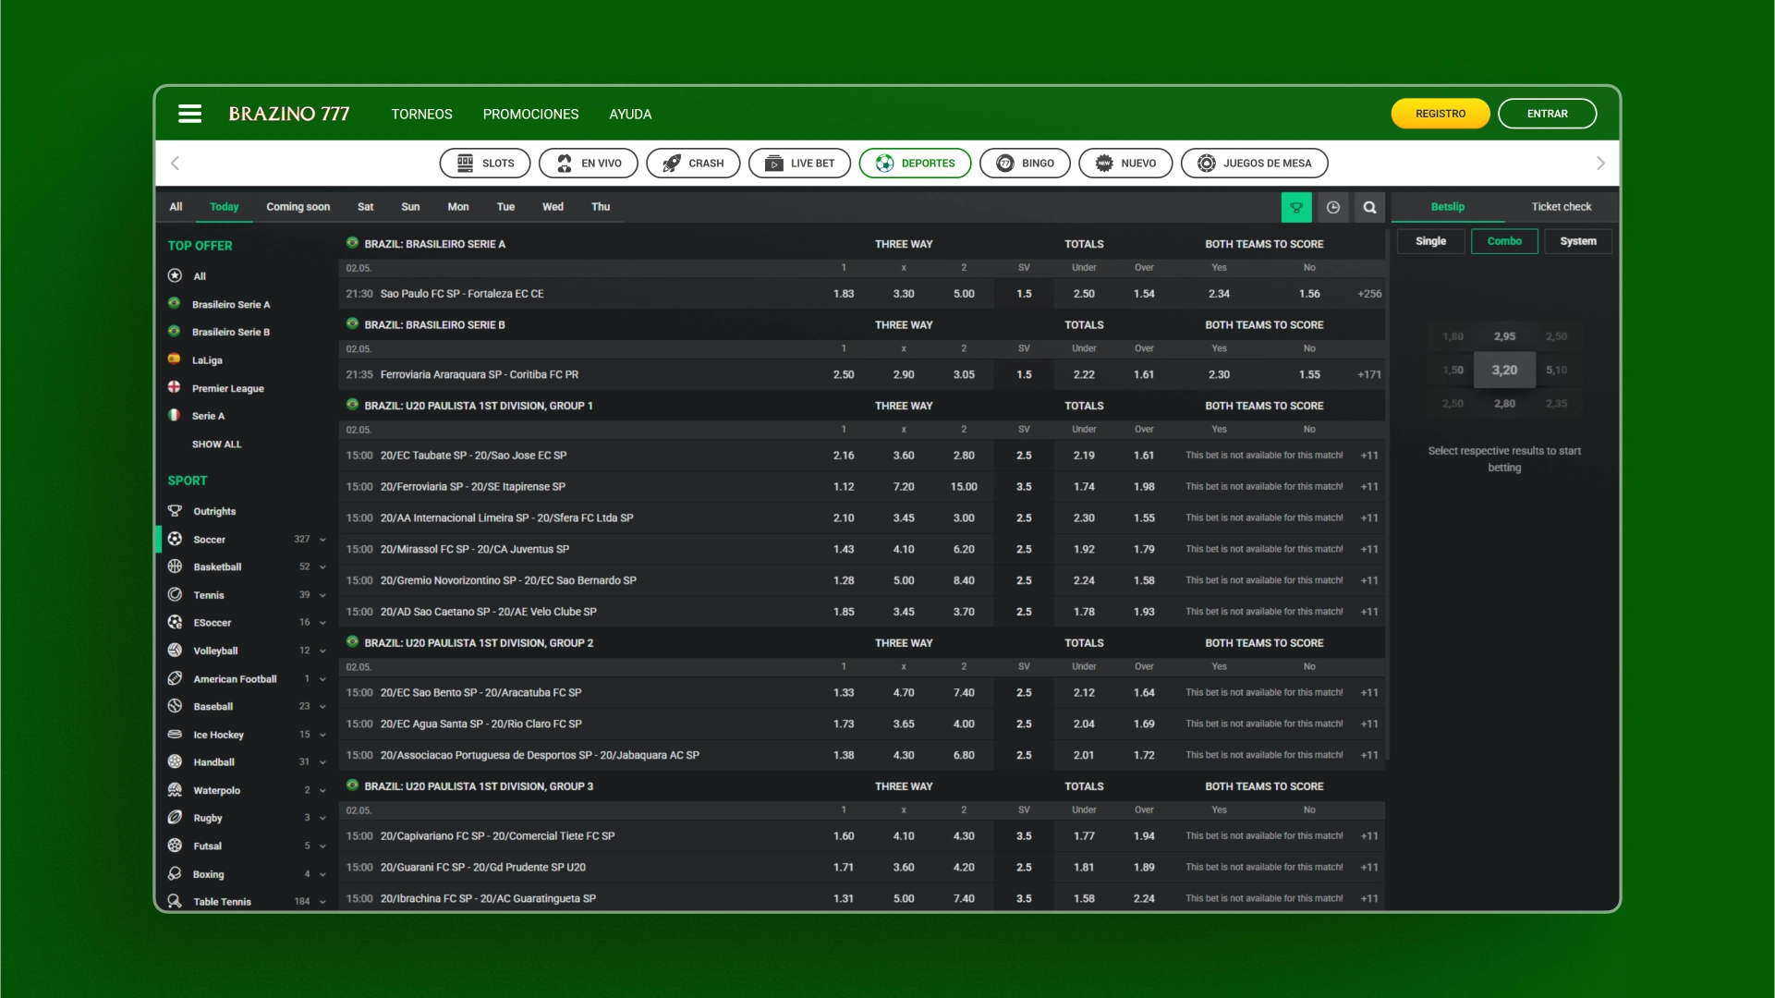Open the CRASH games category

point(693,163)
